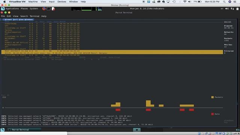Open the AirPlay display menu

tap(168, 1)
